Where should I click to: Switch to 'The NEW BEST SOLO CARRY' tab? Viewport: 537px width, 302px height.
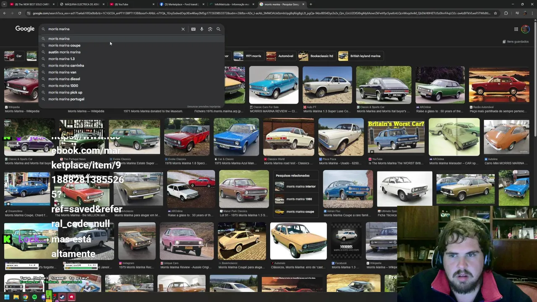pyautogui.click(x=32, y=4)
